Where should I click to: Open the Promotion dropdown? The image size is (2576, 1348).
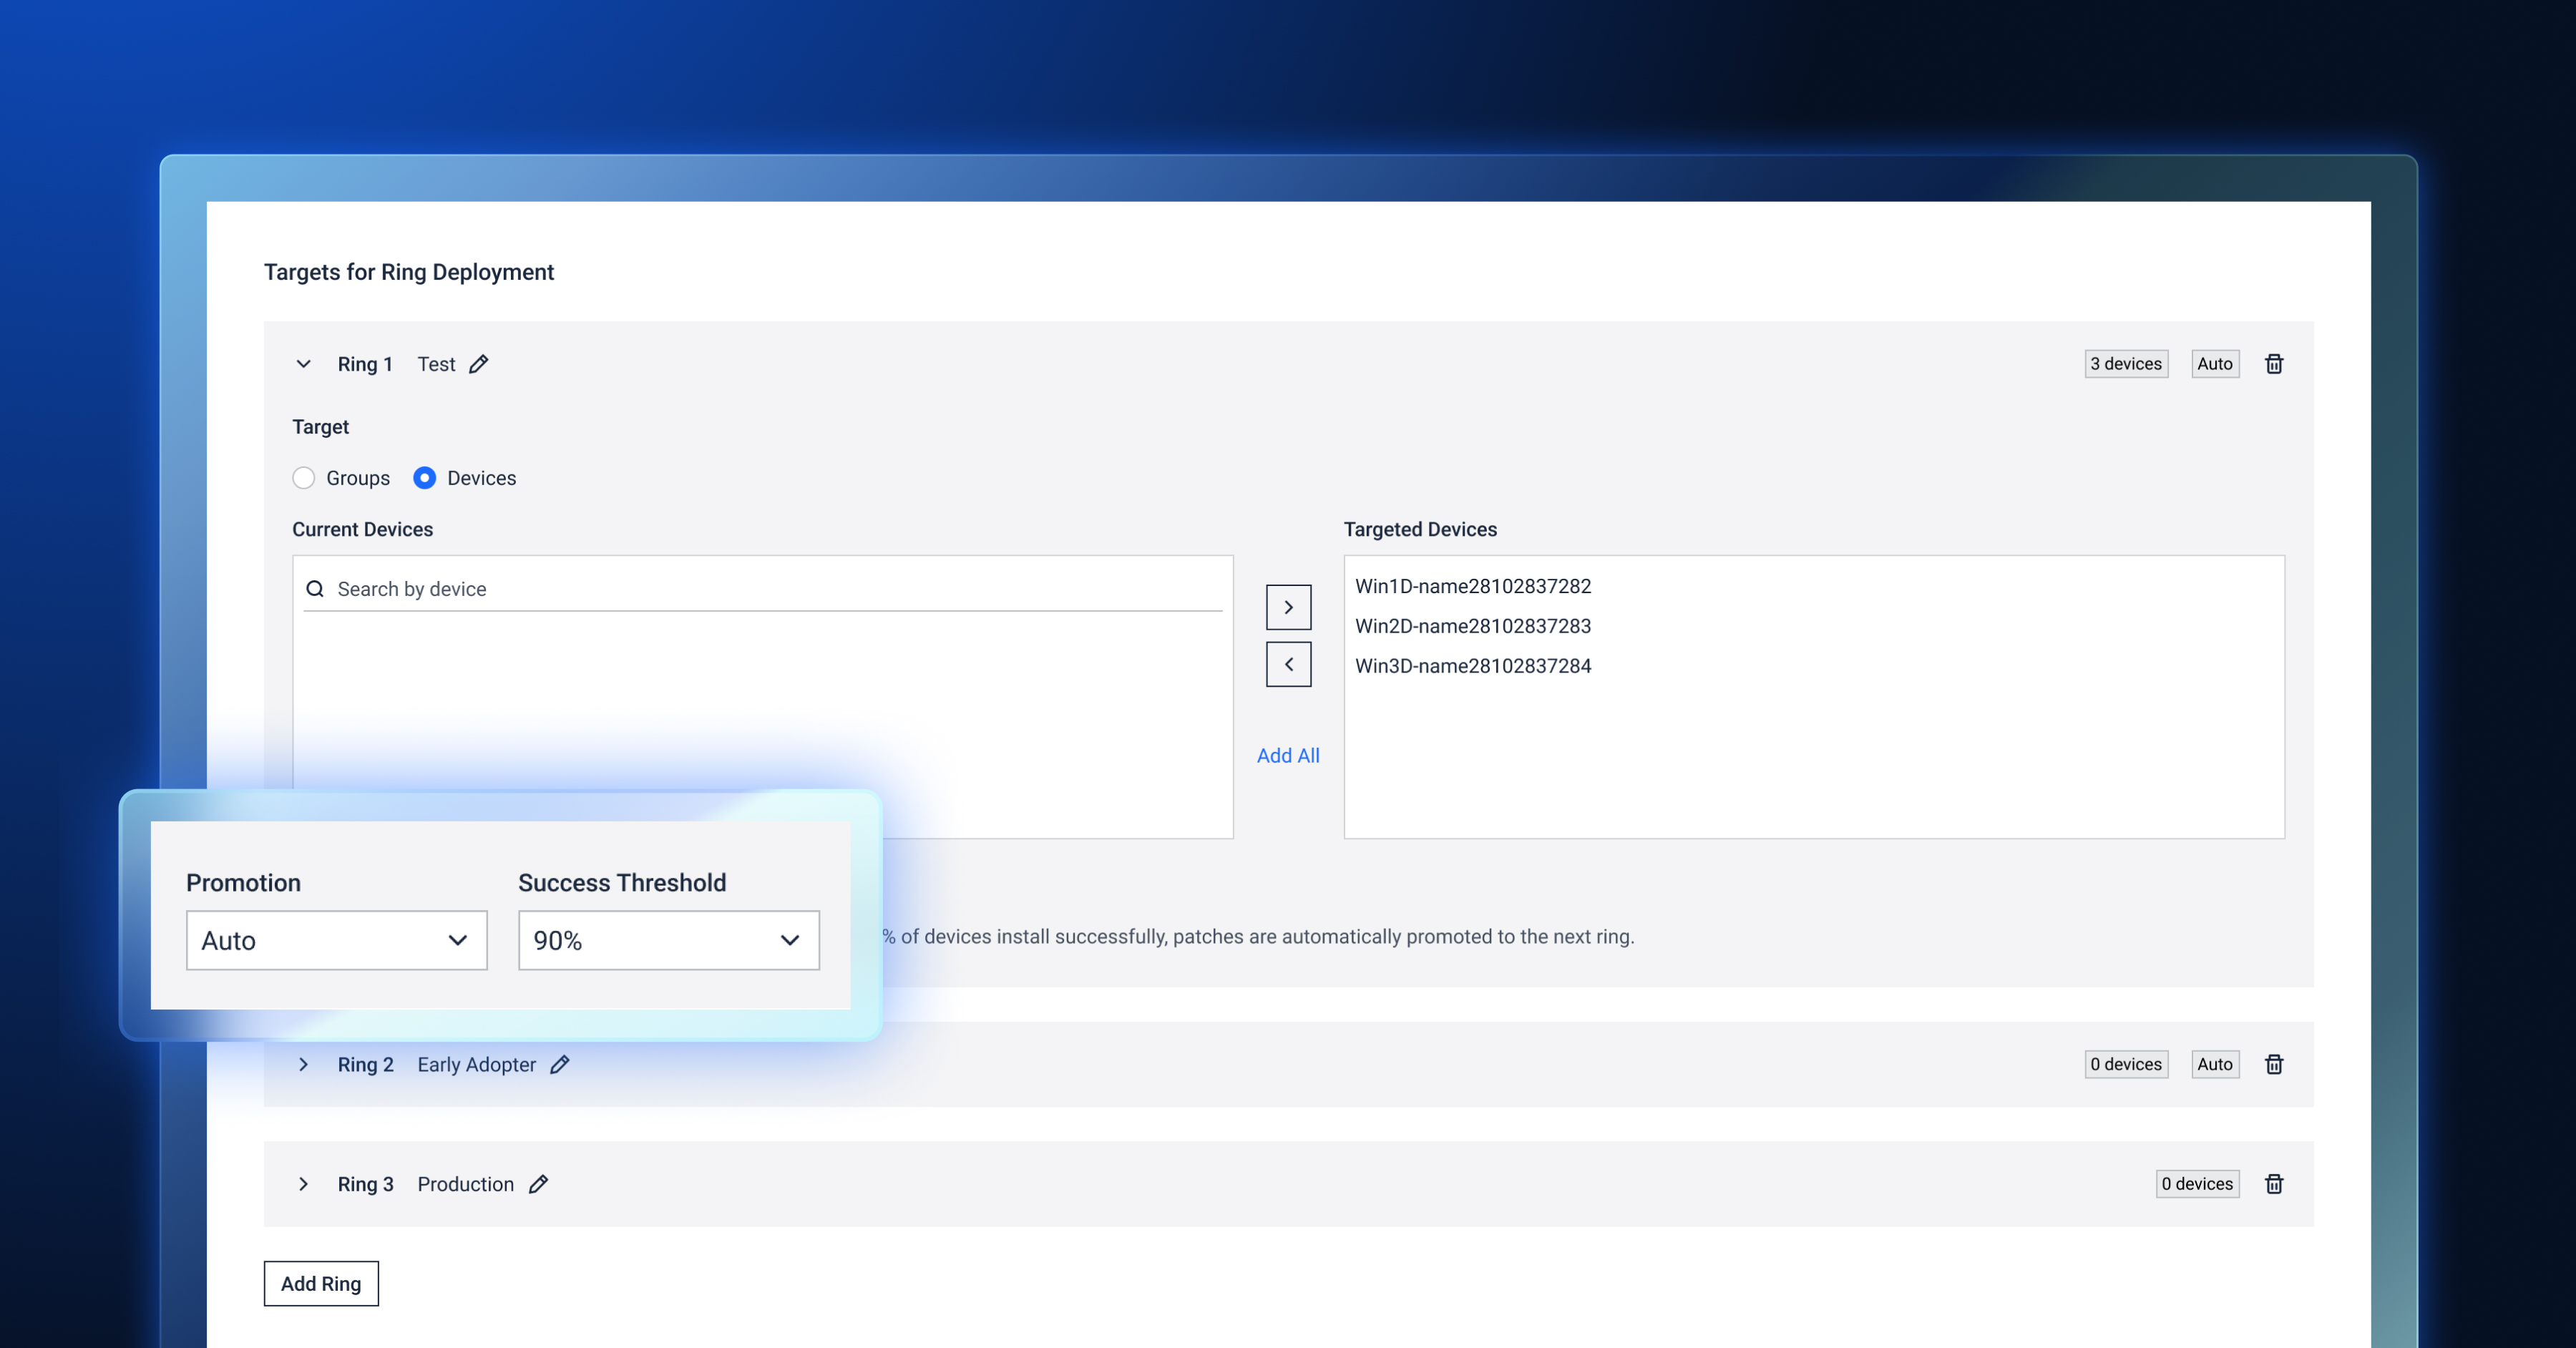tap(337, 940)
